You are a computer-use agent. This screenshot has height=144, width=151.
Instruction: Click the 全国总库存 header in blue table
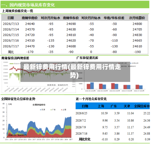click(x=142, y=106)
